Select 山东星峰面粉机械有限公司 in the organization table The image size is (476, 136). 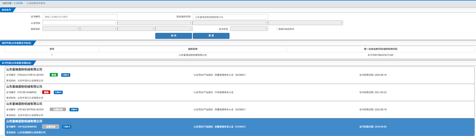coord(193,55)
